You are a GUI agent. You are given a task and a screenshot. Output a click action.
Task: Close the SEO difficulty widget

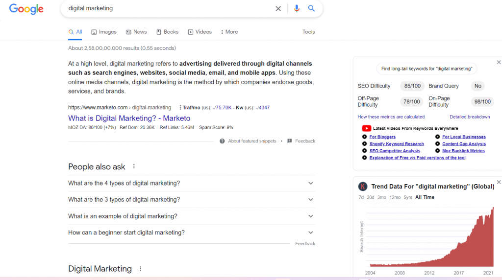pyautogui.click(x=499, y=62)
